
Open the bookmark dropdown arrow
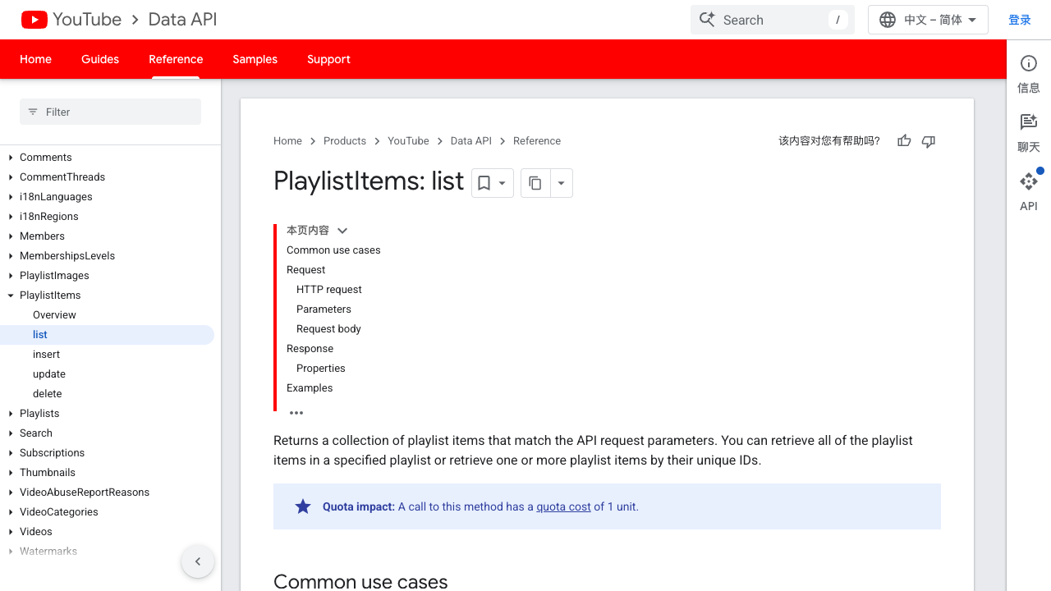pos(503,183)
